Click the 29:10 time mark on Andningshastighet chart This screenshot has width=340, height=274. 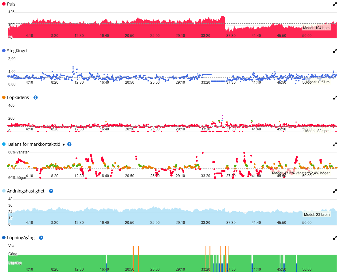(x=180, y=223)
